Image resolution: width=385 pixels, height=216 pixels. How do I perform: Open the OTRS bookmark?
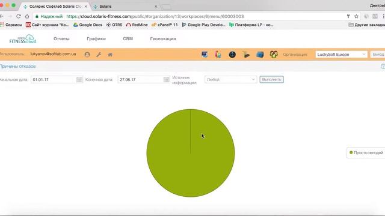[114, 25]
